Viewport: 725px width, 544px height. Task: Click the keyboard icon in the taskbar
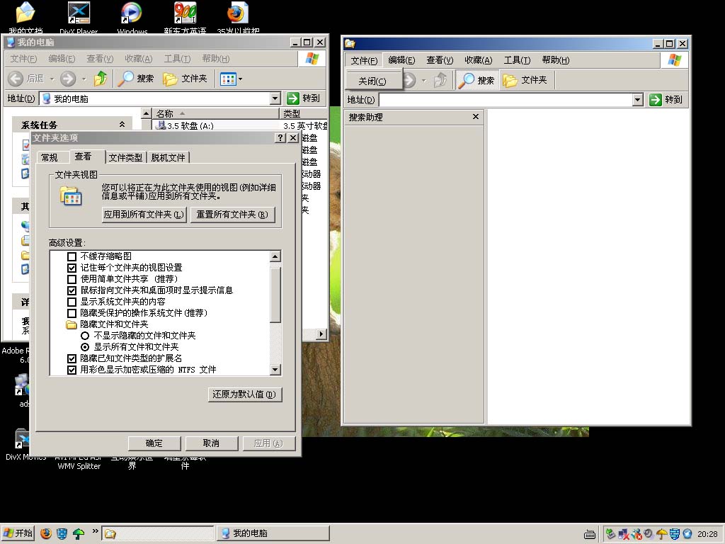pyautogui.click(x=590, y=534)
